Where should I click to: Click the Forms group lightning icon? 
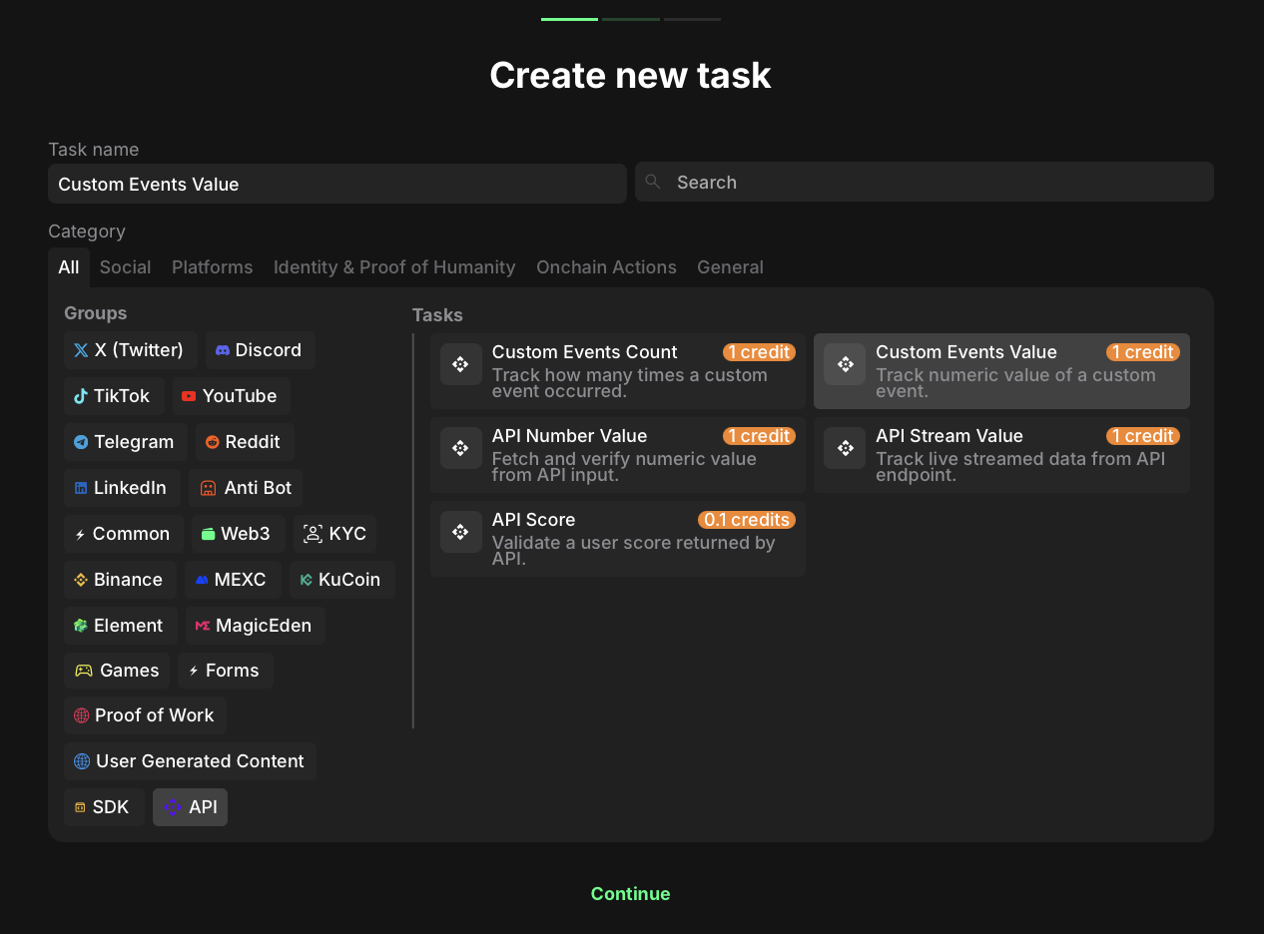click(x=194, y=671)
